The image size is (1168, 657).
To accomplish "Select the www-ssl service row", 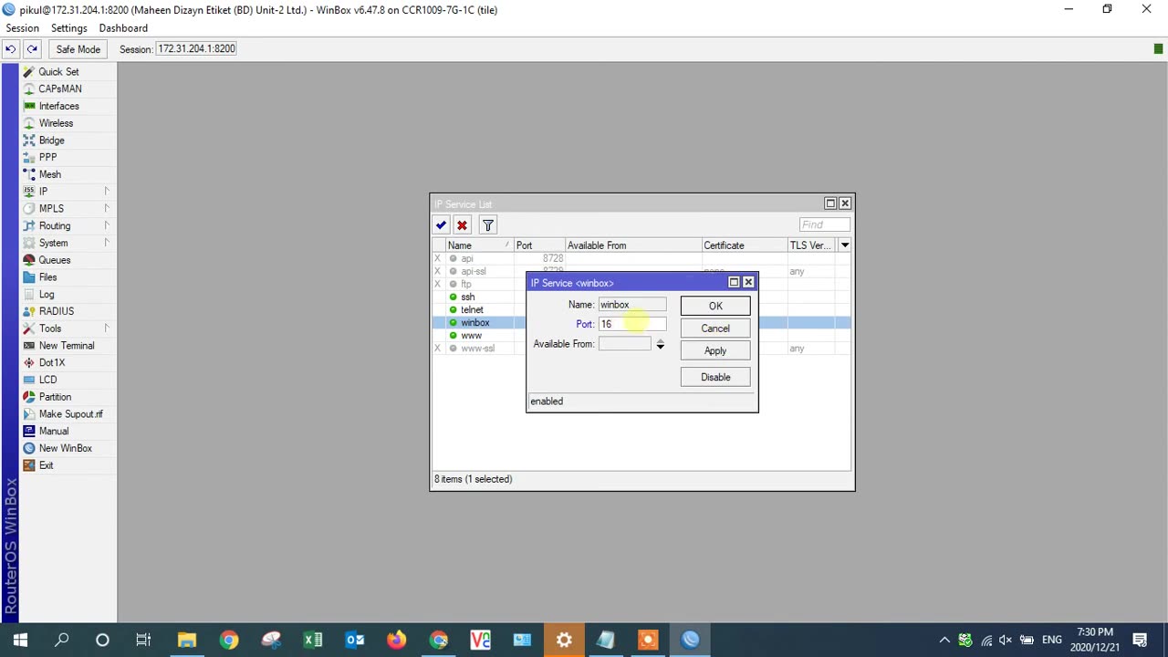I will 477,348.
